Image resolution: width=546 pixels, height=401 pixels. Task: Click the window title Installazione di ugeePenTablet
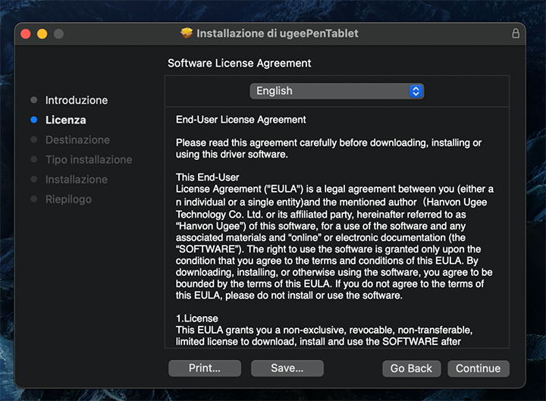click(278, 33)
